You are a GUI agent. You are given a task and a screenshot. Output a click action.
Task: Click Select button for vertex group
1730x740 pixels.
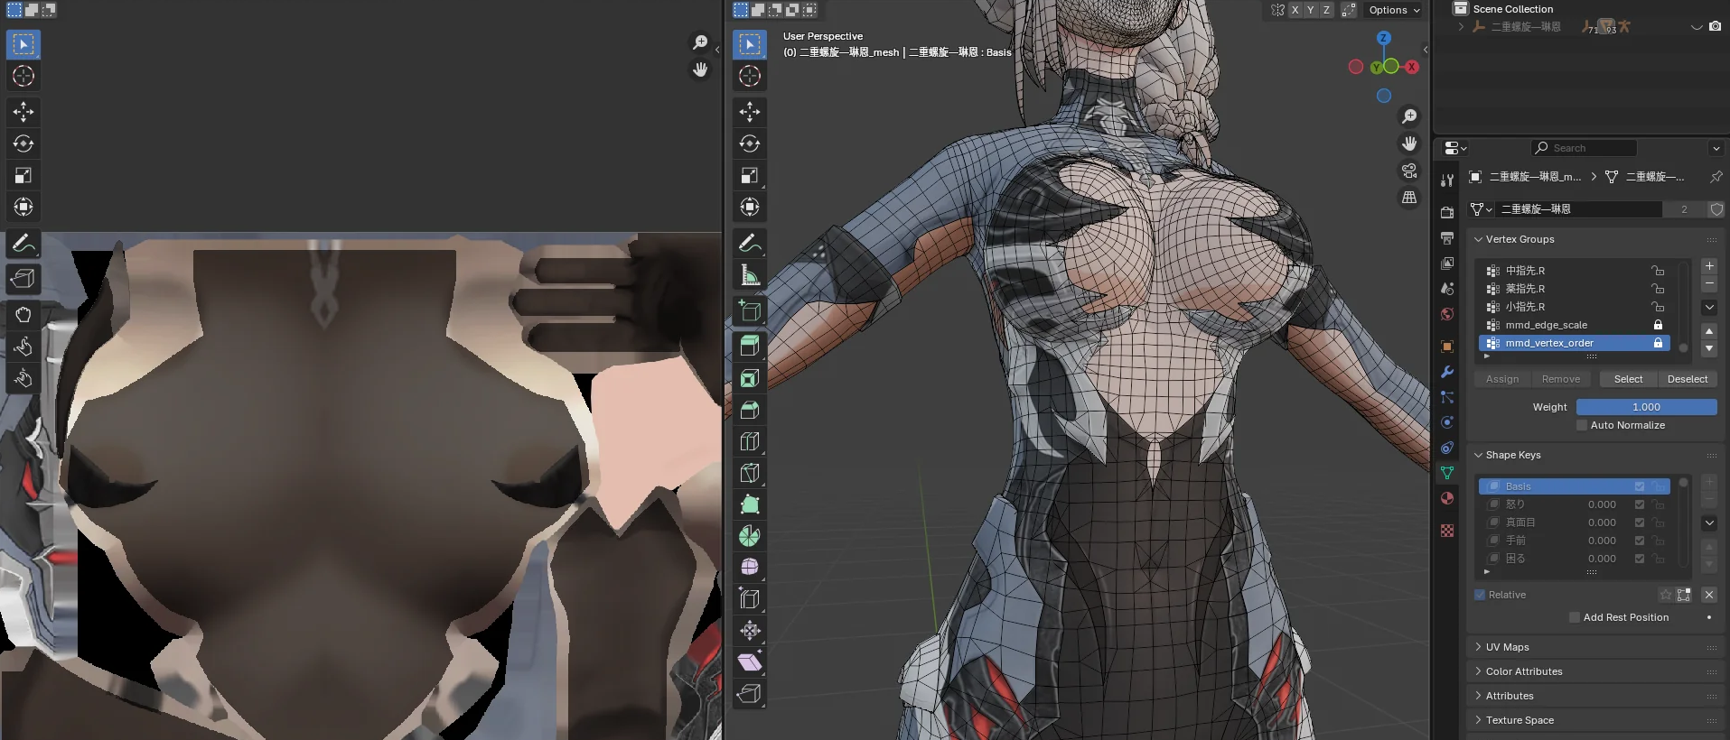(x=1628, y=379)
